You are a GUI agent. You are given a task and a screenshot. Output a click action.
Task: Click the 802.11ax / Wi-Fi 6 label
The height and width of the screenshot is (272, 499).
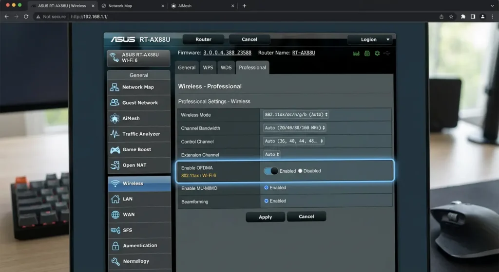pyautogui.click(x=199, y=175)
